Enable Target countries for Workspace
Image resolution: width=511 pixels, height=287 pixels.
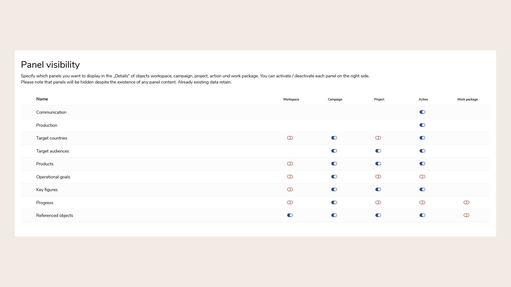[290, 138]
